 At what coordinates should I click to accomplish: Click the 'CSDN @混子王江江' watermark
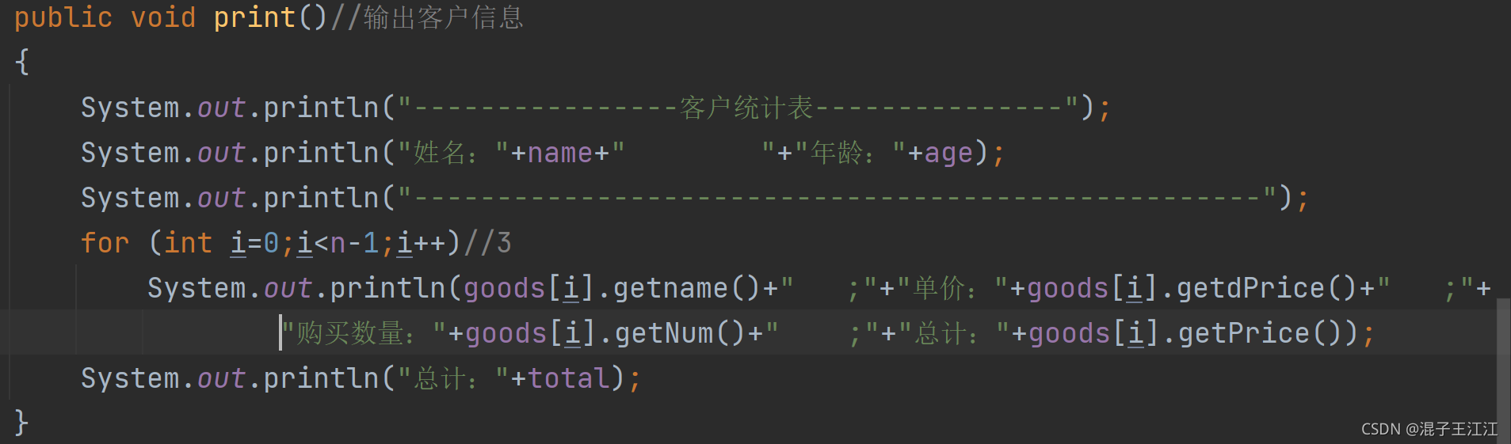1429,429
